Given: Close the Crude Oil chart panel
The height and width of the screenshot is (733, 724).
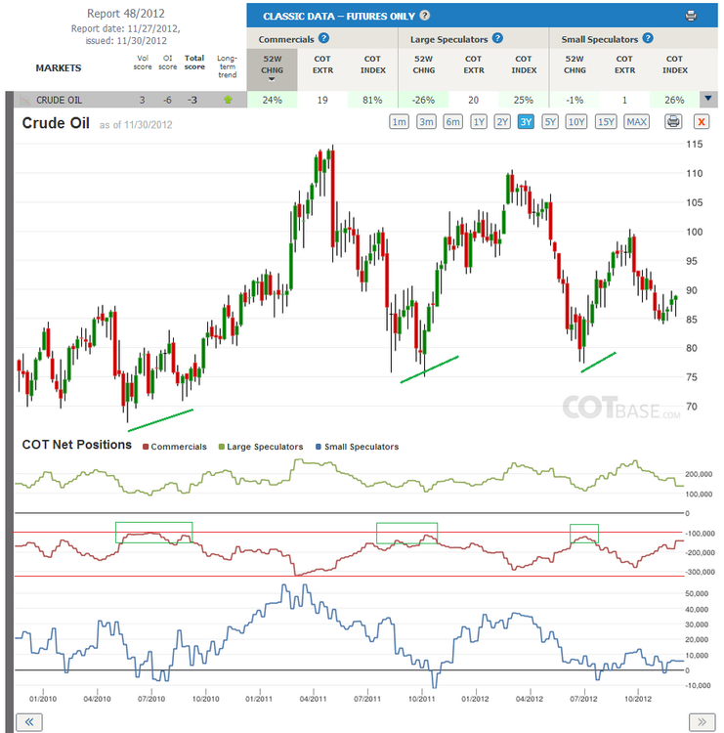Looking at the screenshot, I should pos(702,122).
